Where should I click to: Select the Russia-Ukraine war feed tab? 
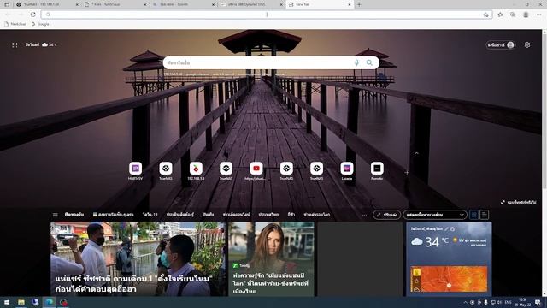(x=114, y=215)
